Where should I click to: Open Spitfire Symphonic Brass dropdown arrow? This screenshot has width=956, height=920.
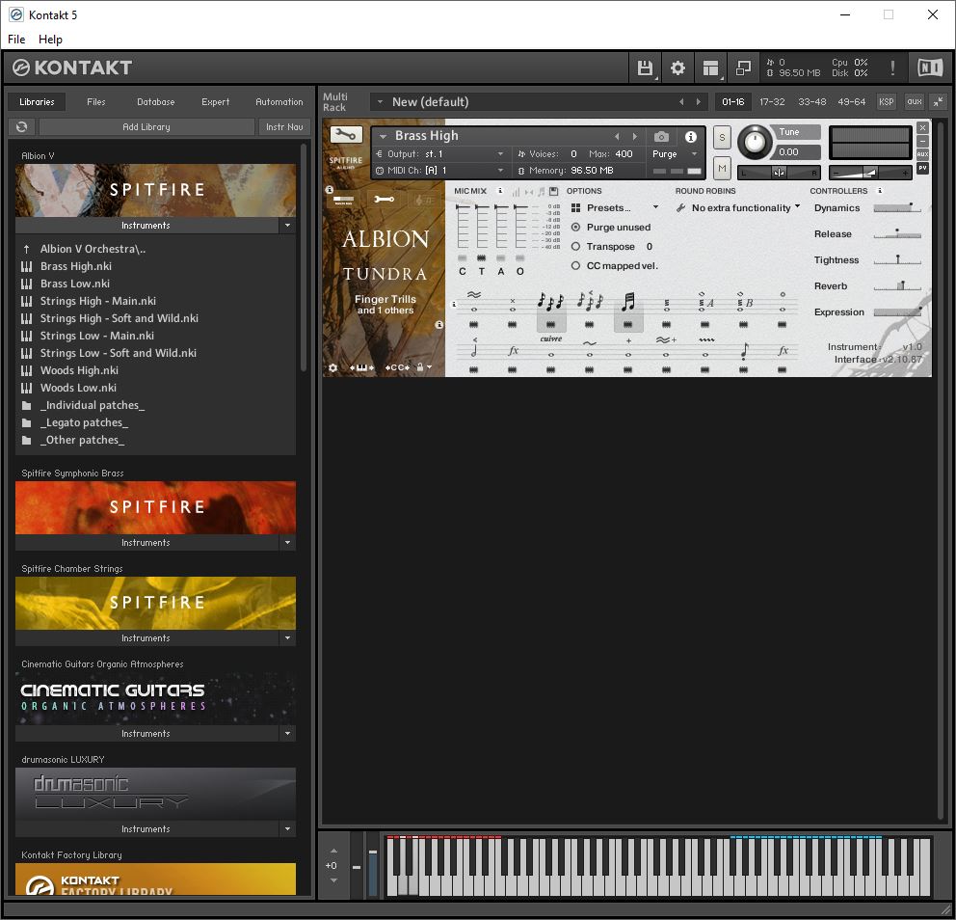point(288,542)
